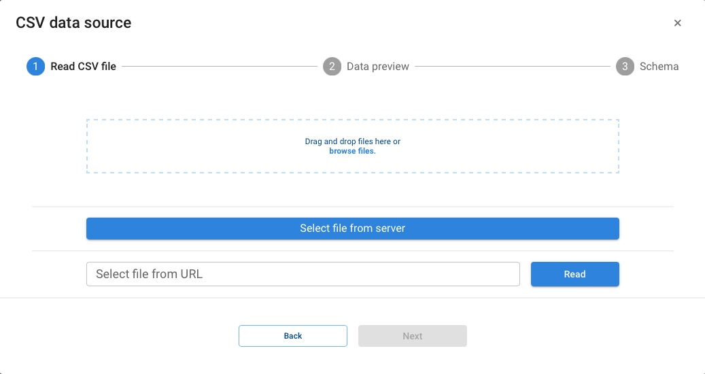705x374 pixels.
Task: Click the greyed-out Next button
Action: tap(412, 336)
